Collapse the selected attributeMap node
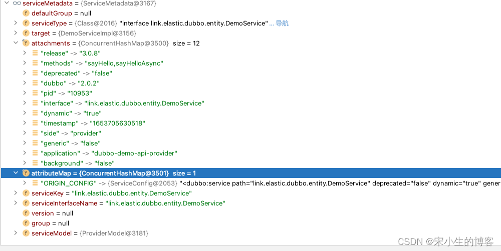The height and width of the screenshot is (251, 501). (x=16, y=173)
